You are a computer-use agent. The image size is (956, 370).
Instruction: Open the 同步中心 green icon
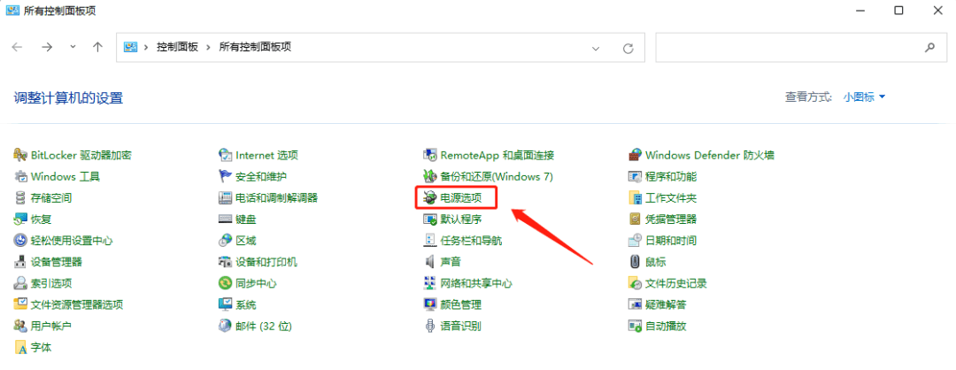(x=226, y=283)
